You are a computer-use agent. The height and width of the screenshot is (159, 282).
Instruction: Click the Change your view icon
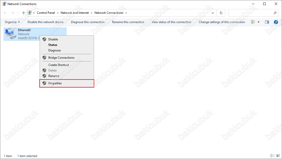(x=253, y=22)
